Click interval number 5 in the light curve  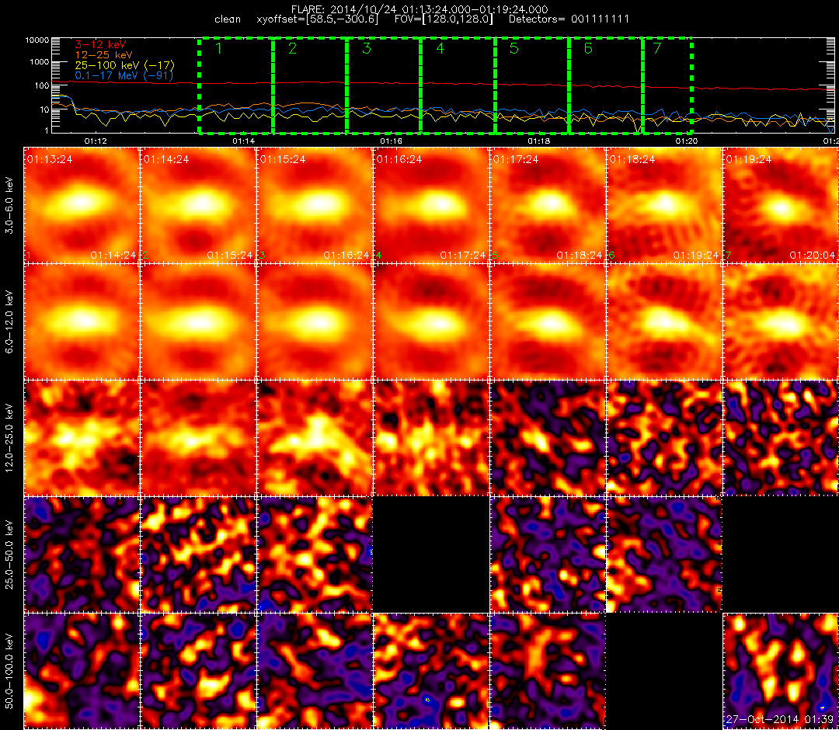pos(513,48)
